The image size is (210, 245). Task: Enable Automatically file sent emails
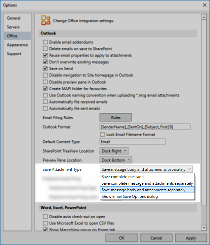(45, 108)
